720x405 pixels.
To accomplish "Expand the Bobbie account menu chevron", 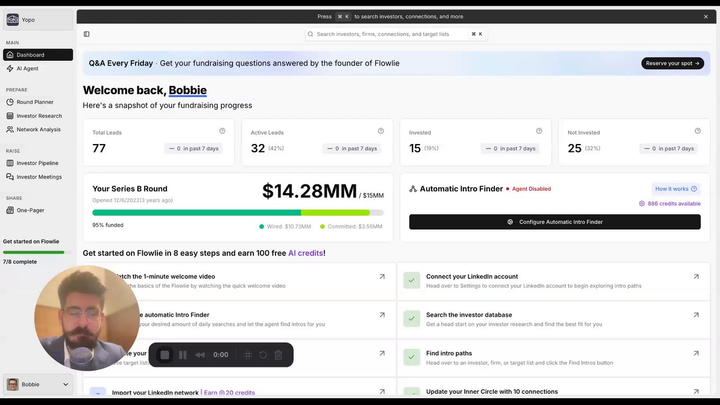I will [x=65, y=384].
